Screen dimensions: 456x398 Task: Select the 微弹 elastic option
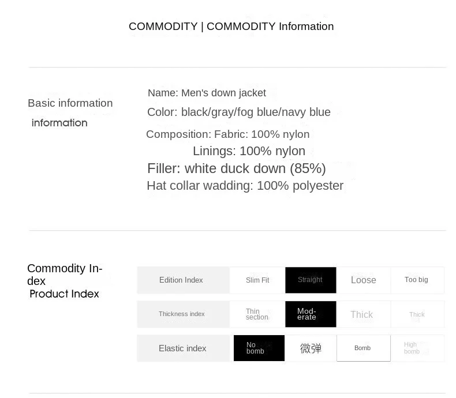(x=311, y=348)
